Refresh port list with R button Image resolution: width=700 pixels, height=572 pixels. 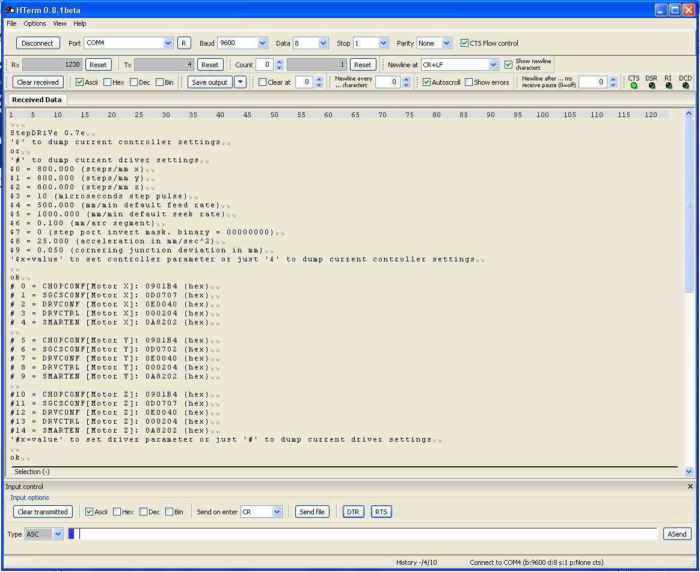(184, 43)
